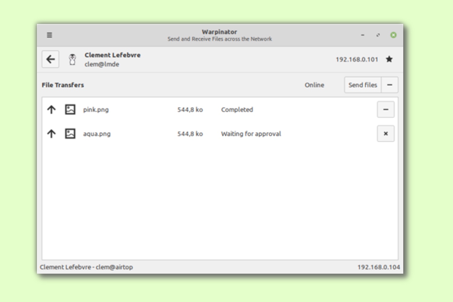The image size is (453, 302).
Task: Open the hamburger menu
Action: pyautogui.click(x=49, y=35)
